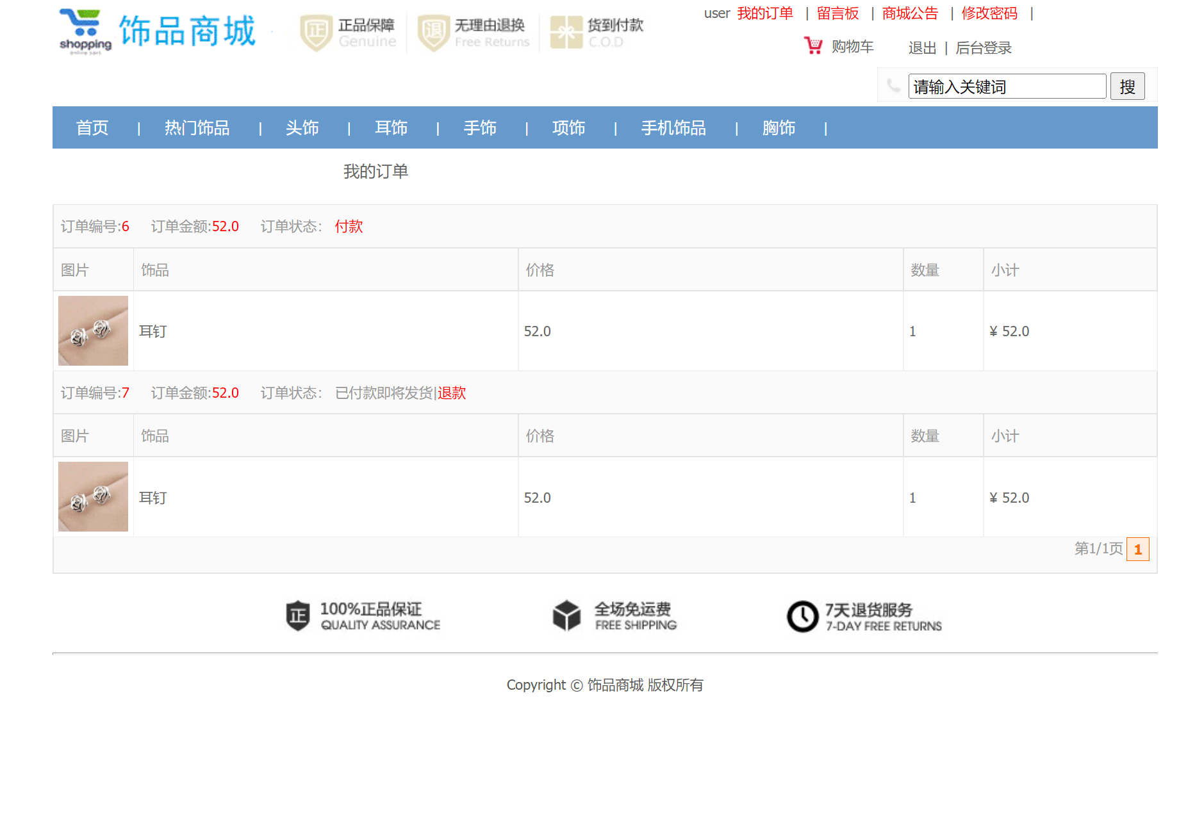Click 付款 to pay order 6
This screenshot has height=821, width=1204.
(x=349, y=227)
